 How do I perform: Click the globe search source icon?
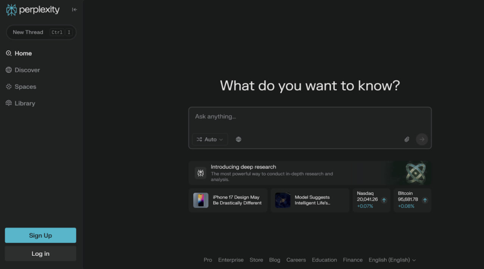point(239,139)
